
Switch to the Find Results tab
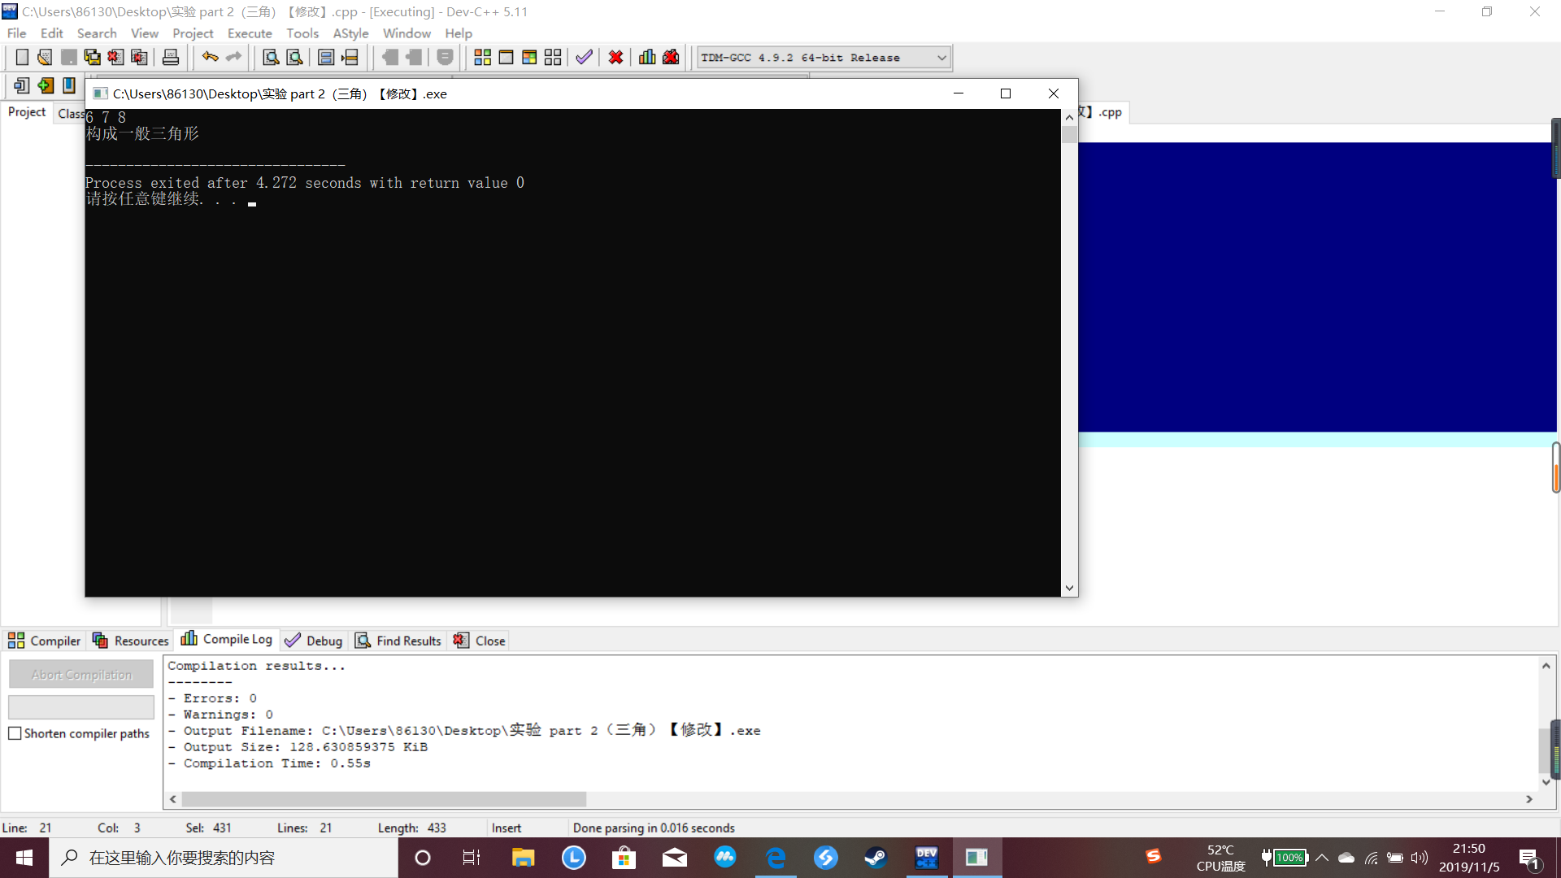coord(398,641)
